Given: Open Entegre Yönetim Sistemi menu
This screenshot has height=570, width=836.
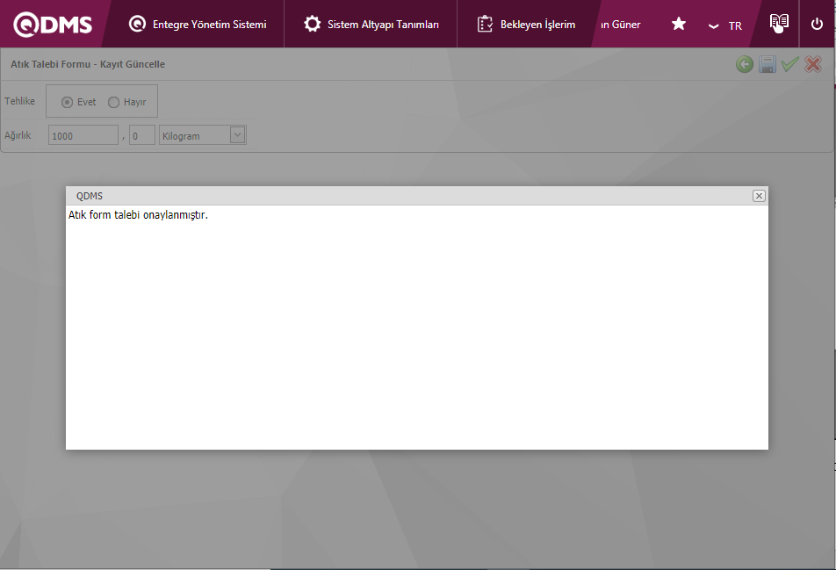Looking at the screenshot, I should click(x=198, y=24).
